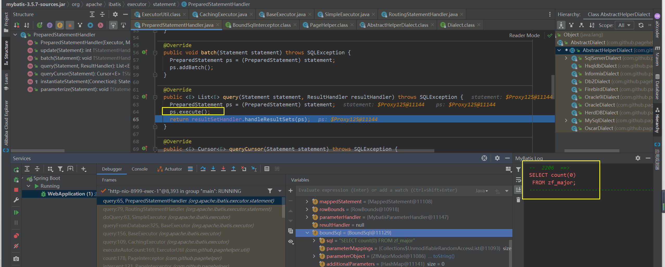The width and height of the screenshot is (665, 267).
Task: Select Class Hierarchy view icon in Hierarchy
Action: (561, 25)
